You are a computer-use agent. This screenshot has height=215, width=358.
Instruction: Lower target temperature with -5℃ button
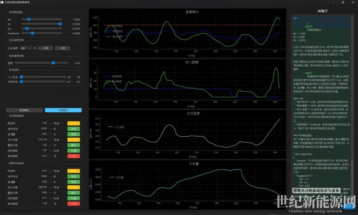62,48
